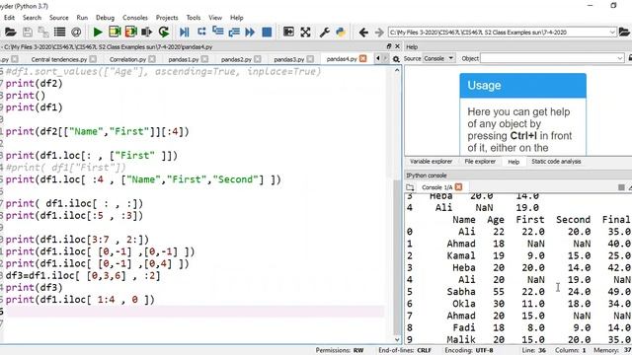This screenshot has width=632, height=355.
Task: Switch to Variable explorer tab
Action: (x=431, y=162)
